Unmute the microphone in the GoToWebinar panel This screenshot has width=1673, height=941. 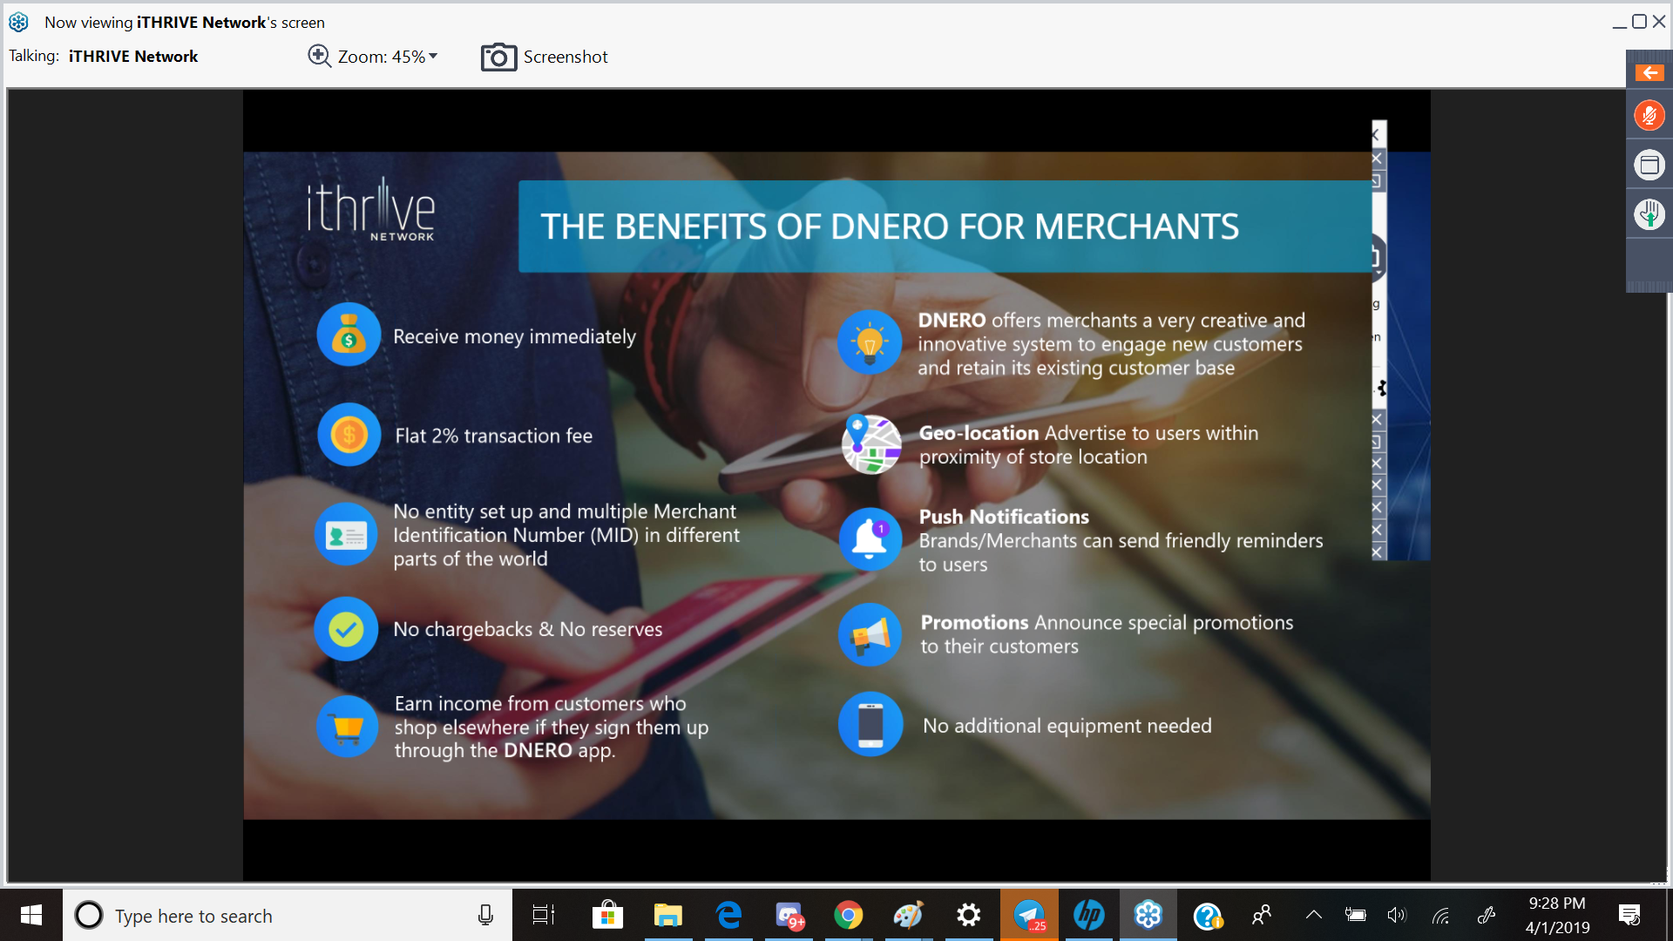[1649, 115]
